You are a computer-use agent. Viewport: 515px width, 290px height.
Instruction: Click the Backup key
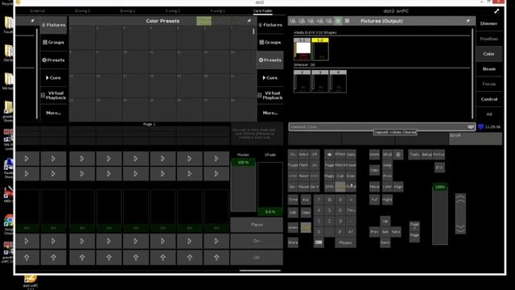tap(439, 154)
